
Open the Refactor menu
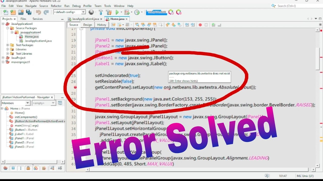click(x=56, y=6)
